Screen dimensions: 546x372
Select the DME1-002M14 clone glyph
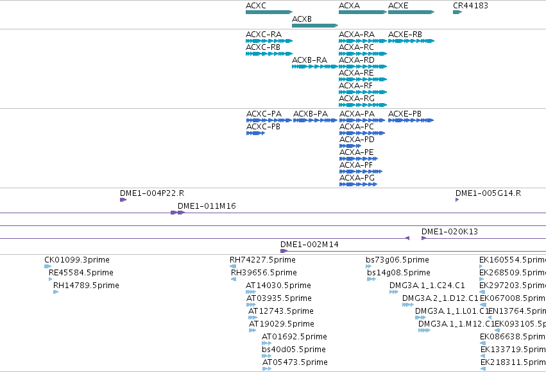413,251
